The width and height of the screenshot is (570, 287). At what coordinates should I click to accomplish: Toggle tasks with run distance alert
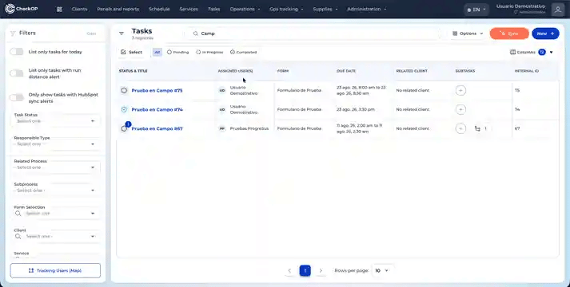click(x=16, y=73)
